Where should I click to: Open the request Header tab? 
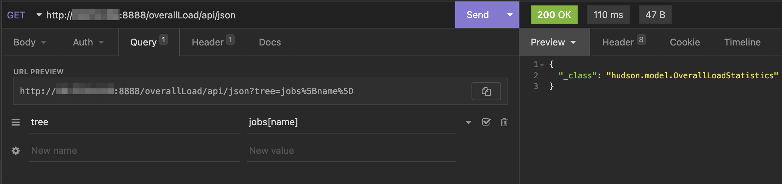click(212, 42)
